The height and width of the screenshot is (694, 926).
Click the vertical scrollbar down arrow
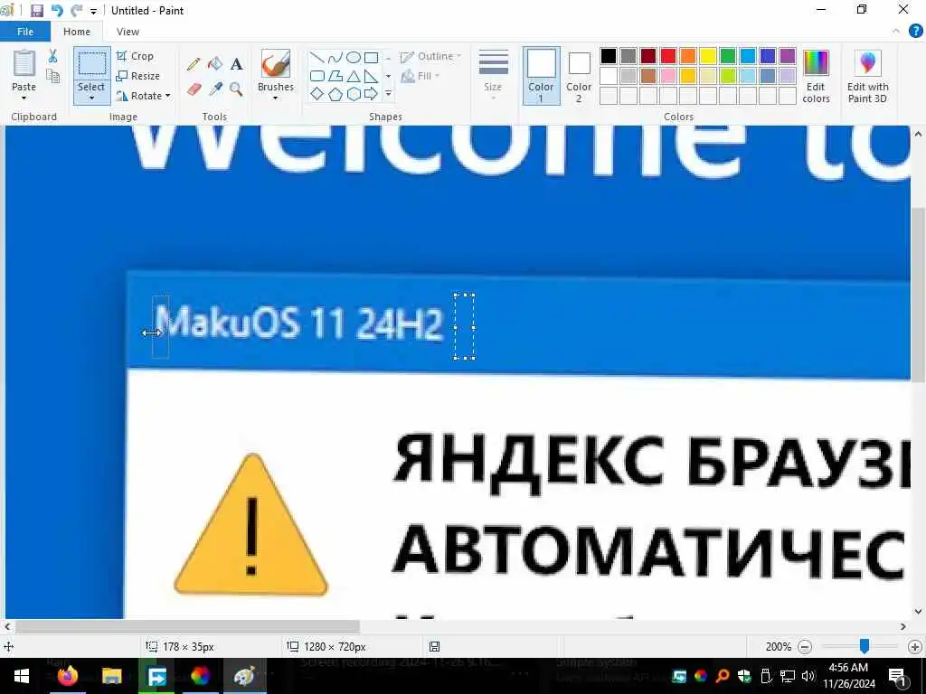[918, 612]
